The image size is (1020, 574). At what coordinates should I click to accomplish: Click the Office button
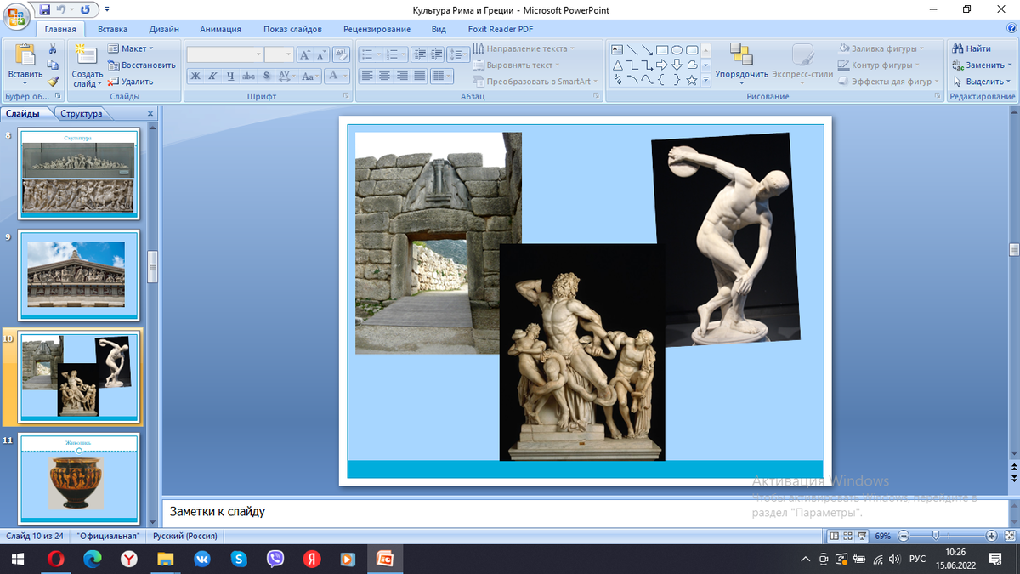pos(16,14)
